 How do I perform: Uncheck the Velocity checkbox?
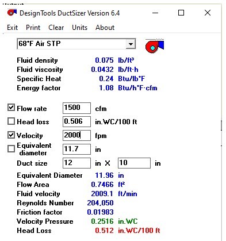11,135
